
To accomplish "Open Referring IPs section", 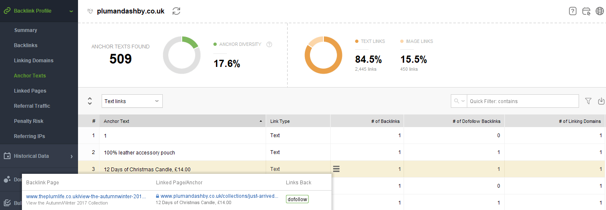I will pos(30,136).
